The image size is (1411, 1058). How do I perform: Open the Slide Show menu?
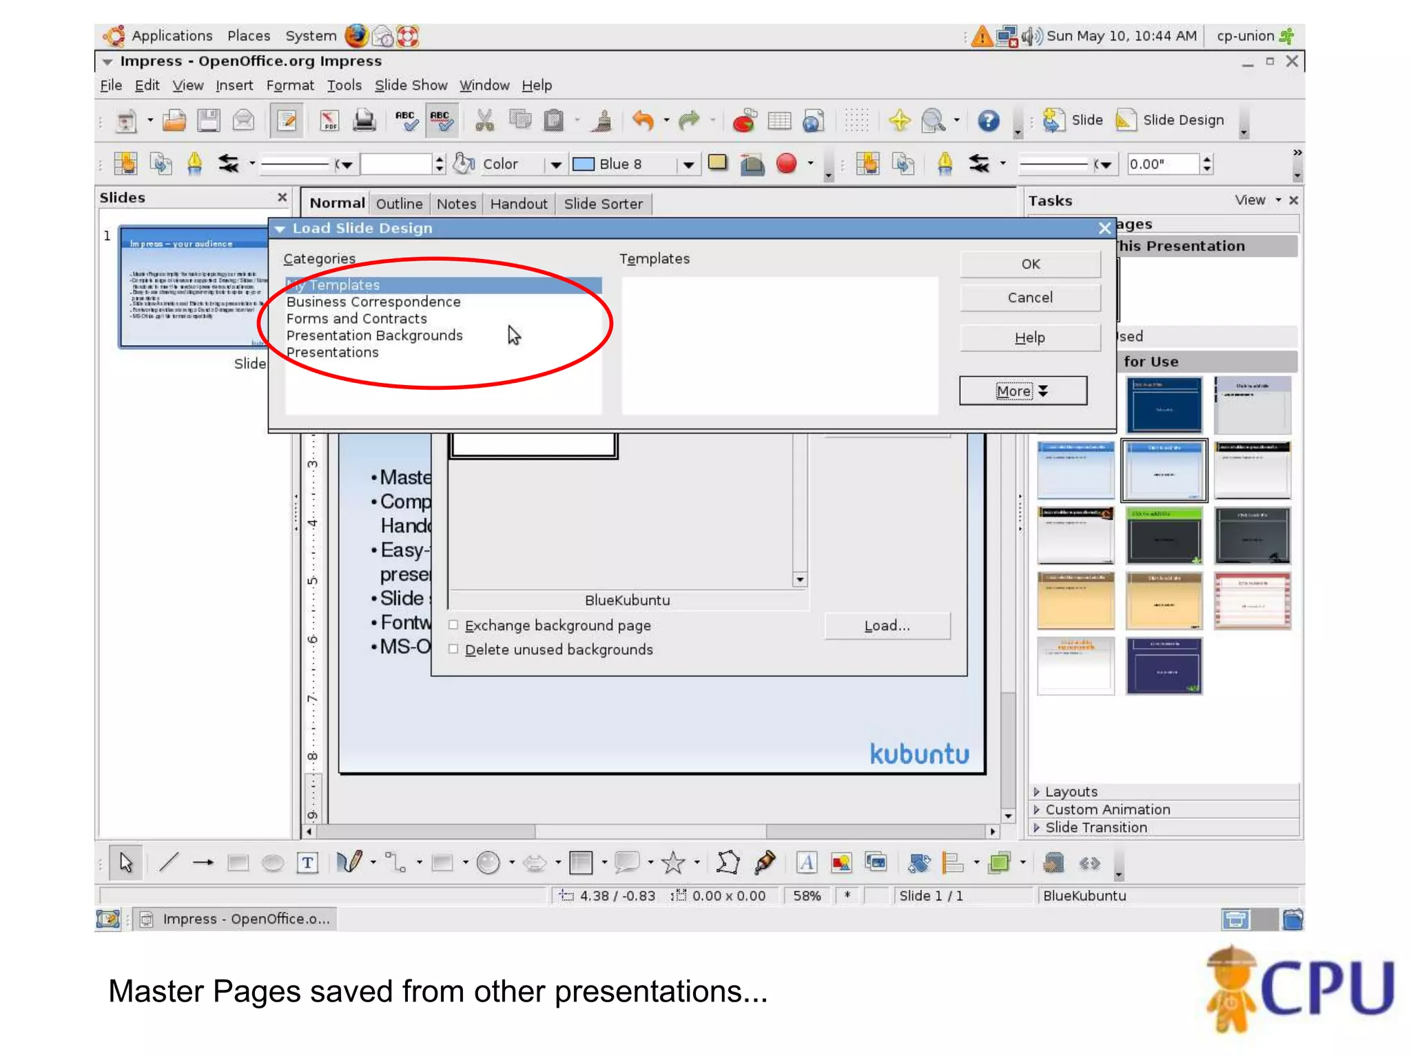pos(411,85)
